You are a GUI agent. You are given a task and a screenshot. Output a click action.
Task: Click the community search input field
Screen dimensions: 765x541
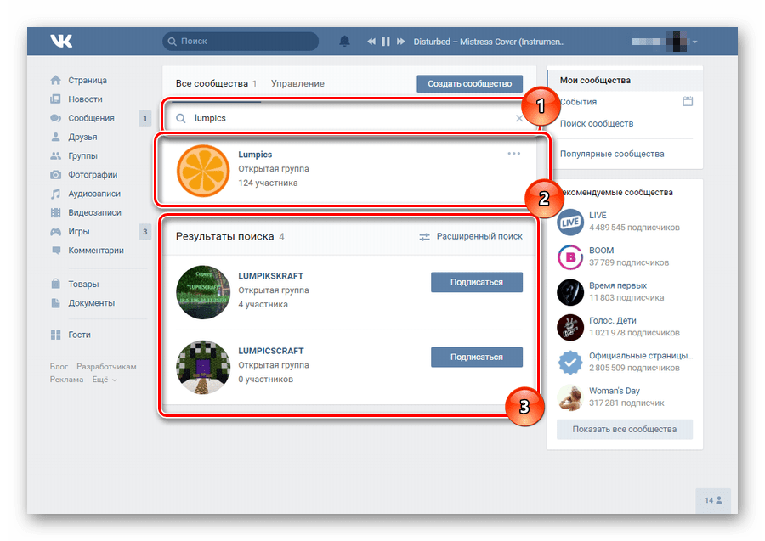[x=348, y=118]
